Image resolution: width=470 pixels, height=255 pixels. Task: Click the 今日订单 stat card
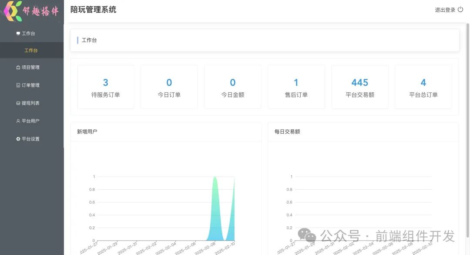click(x=169, y=87)
